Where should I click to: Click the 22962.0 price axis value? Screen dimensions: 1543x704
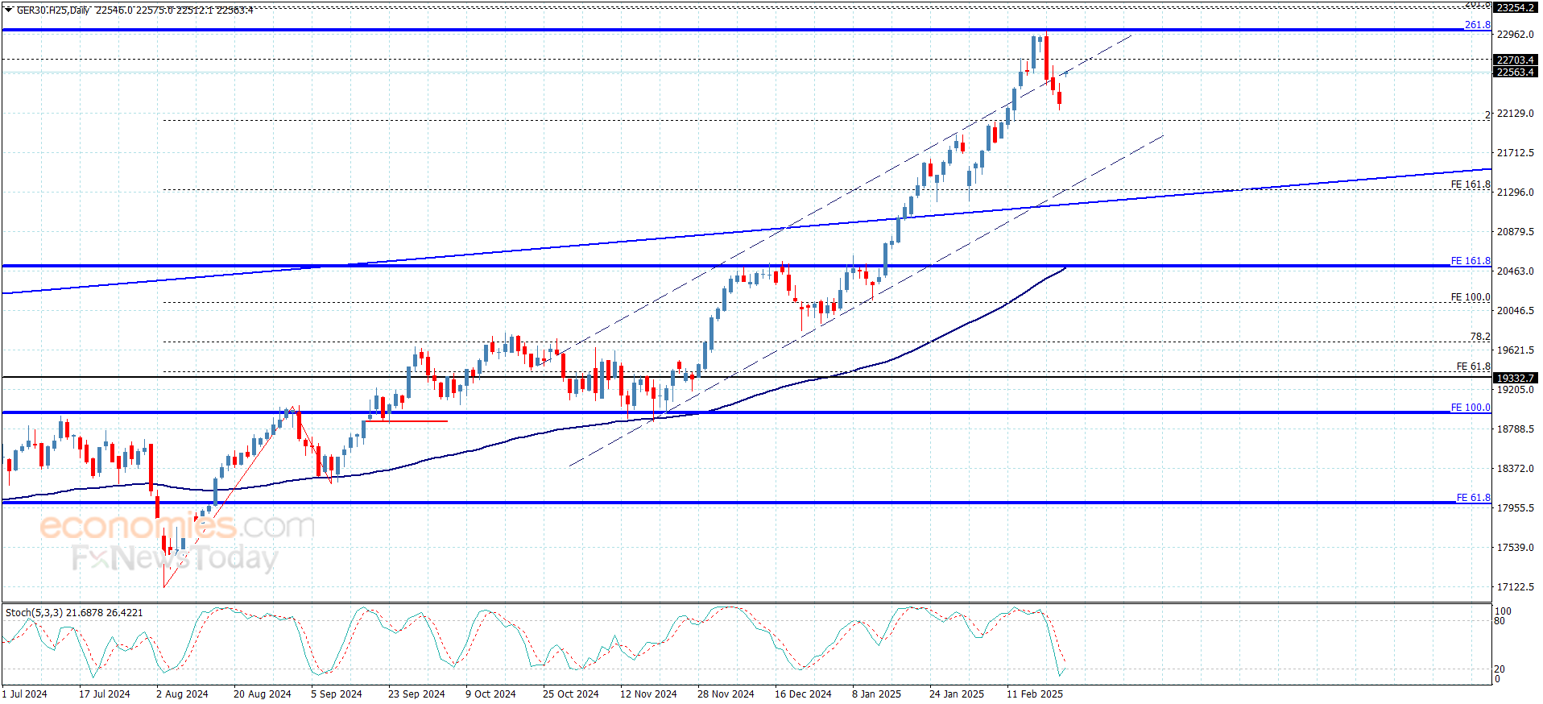click(1515, 35)
